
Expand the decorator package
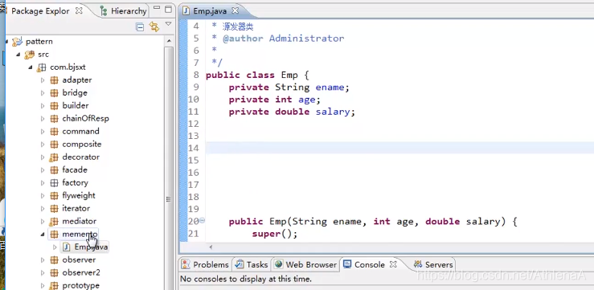point(43,157)
